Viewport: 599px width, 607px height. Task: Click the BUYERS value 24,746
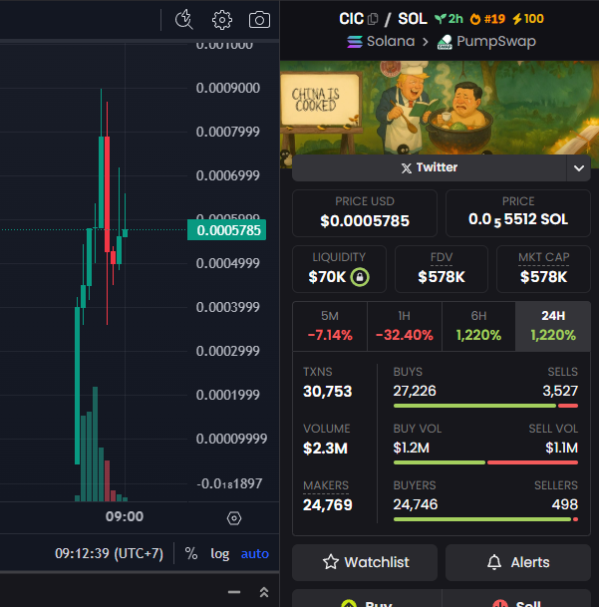click(x=416, y=504)
